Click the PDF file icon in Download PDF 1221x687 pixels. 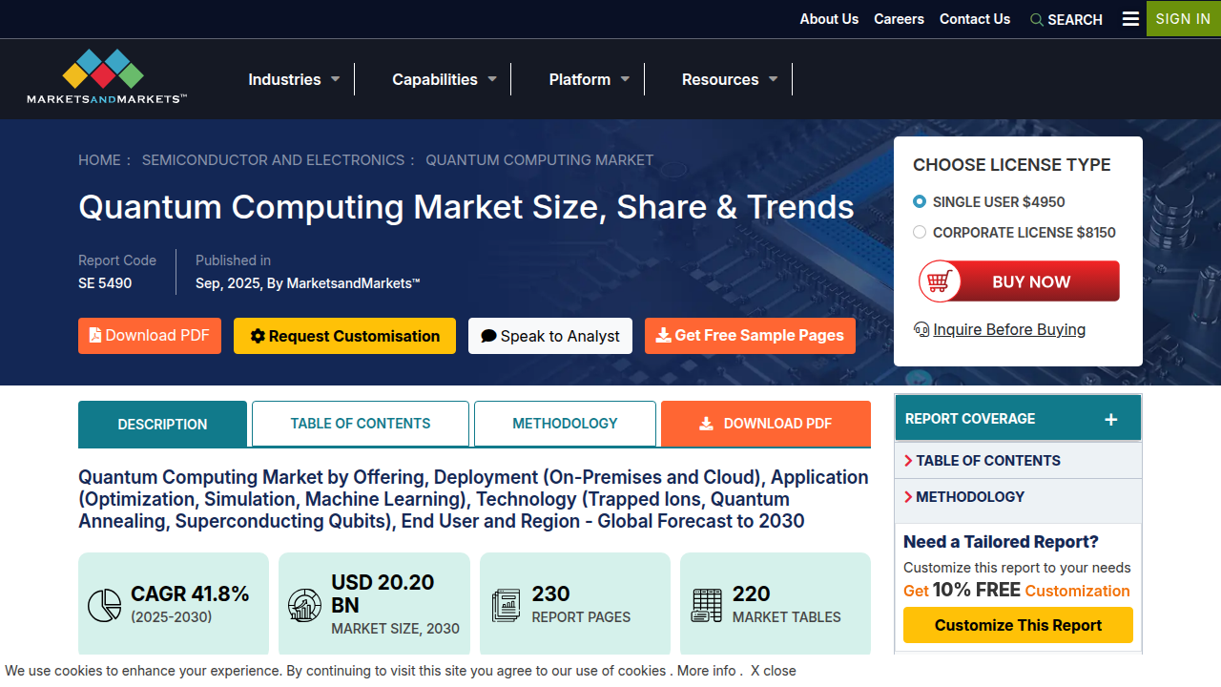95,335
